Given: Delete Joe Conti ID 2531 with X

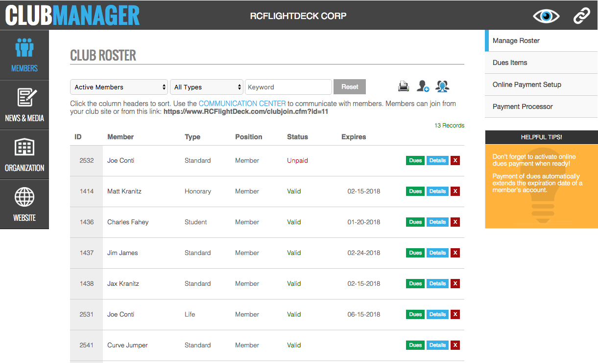Looking at the screenshot, I should (455, 314).
